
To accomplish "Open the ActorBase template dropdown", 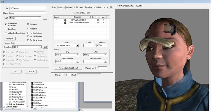I will click(40, 47).
